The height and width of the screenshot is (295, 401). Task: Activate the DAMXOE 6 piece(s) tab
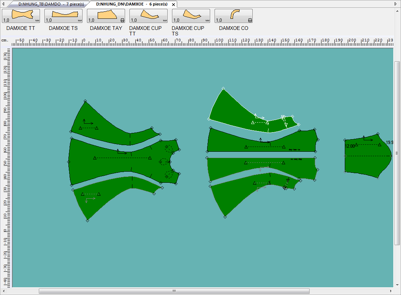click(x=131, y=4)
